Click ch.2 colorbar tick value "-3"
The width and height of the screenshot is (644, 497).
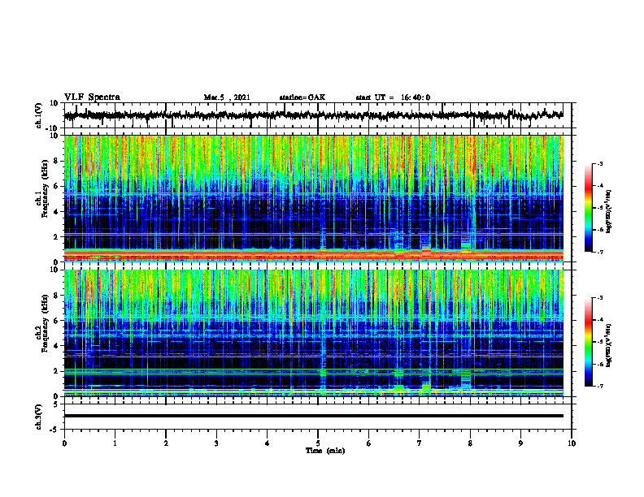pos(600,298)
